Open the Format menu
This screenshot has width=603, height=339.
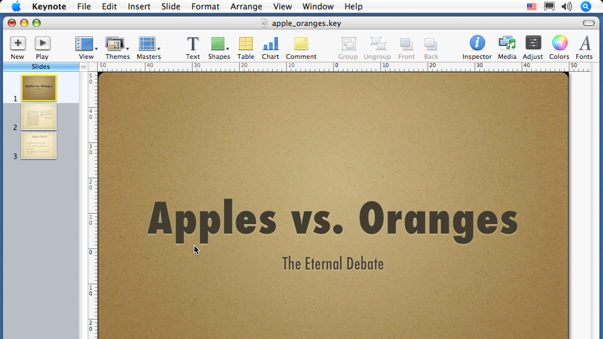[206, 7]
